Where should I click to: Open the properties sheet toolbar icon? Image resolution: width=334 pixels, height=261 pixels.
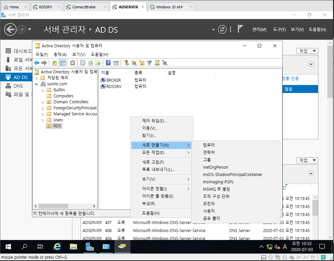point(83,63)
